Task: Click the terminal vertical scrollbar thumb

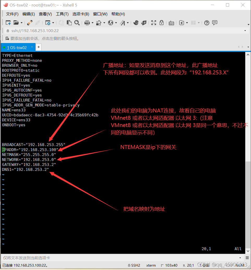Action: pyautogui.click(x=248, y=205)
